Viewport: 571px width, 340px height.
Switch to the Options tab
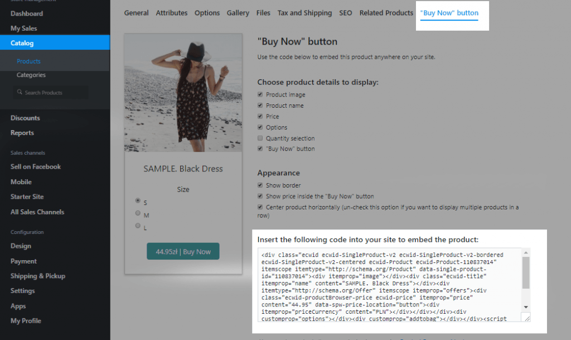click(x=207, y=13)
